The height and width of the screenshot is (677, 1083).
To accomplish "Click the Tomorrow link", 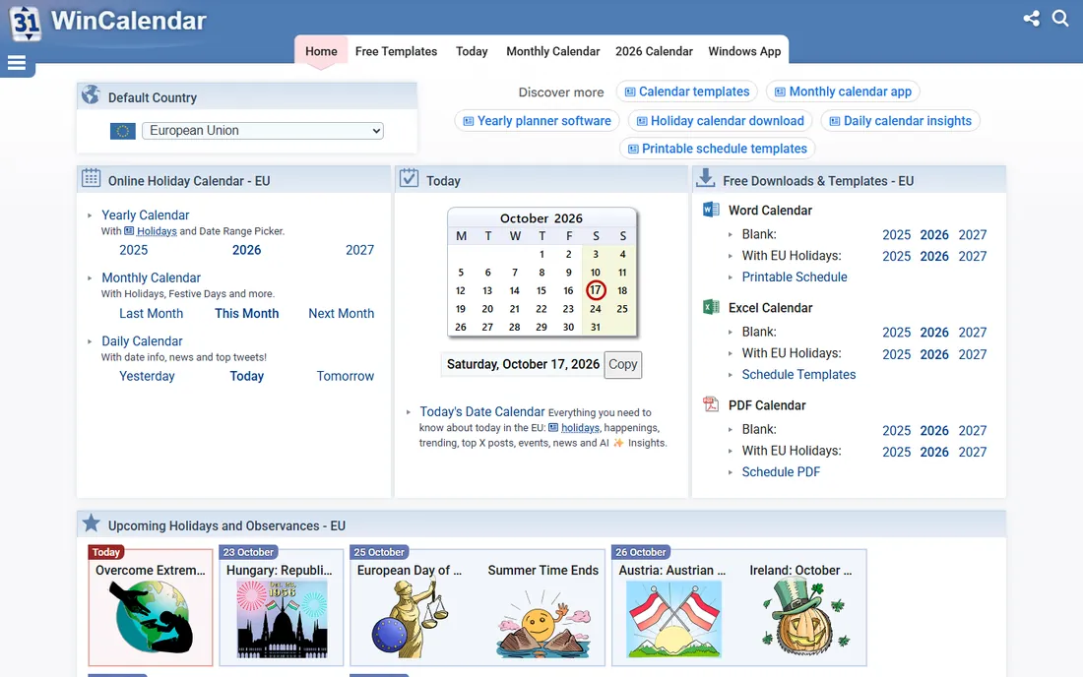I will [346, 376].
